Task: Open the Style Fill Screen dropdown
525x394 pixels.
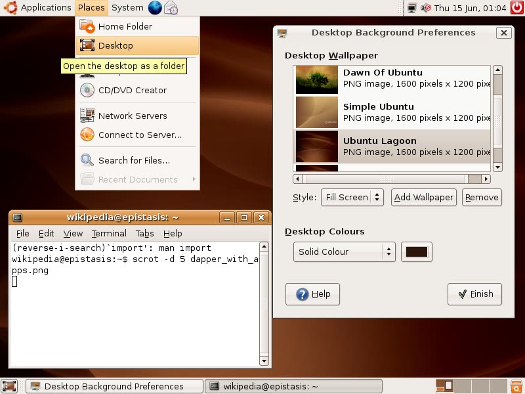Action: pyautogui.click(x=352, y=198)
